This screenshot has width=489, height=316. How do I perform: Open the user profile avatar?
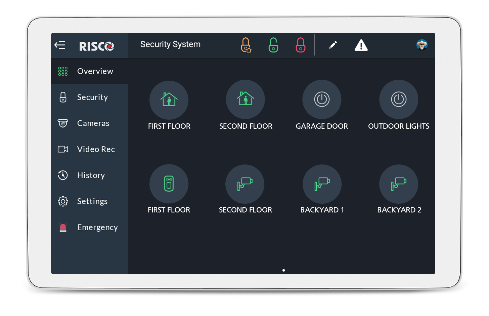tap(421, 45)
